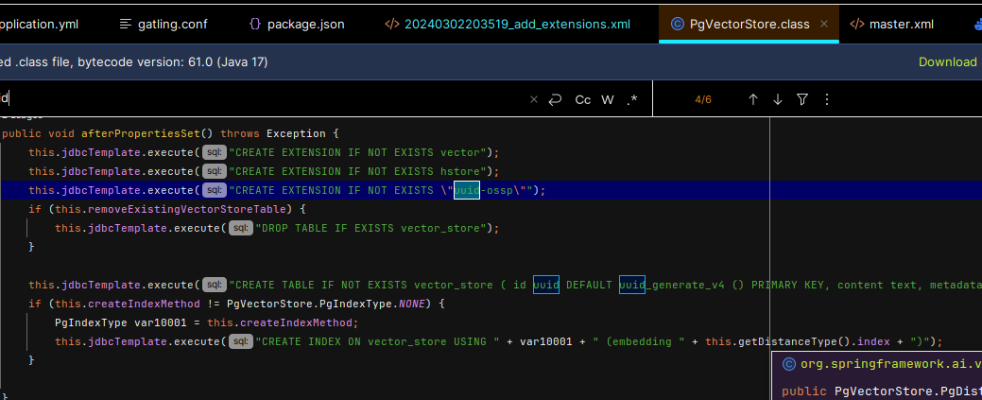Open the search more options menu
This screenshot has width=982, height=400.
click(x=827, y=99)
